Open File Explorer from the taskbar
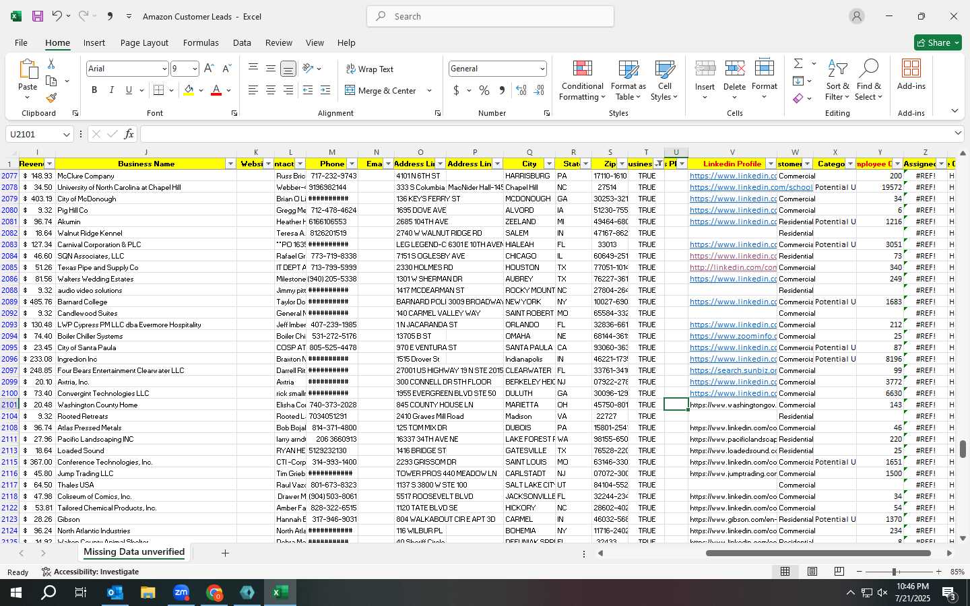Image resolution: width=970 pixels, height=606 pixels. pos(148,593)
